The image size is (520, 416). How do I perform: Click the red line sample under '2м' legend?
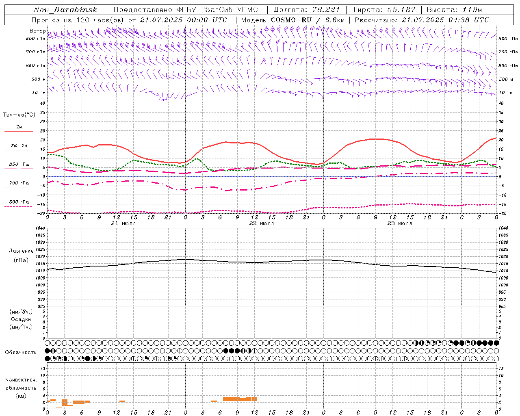(19, 132)
